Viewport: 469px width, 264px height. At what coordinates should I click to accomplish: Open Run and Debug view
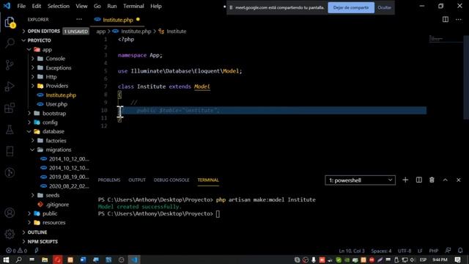click(10, 87)
